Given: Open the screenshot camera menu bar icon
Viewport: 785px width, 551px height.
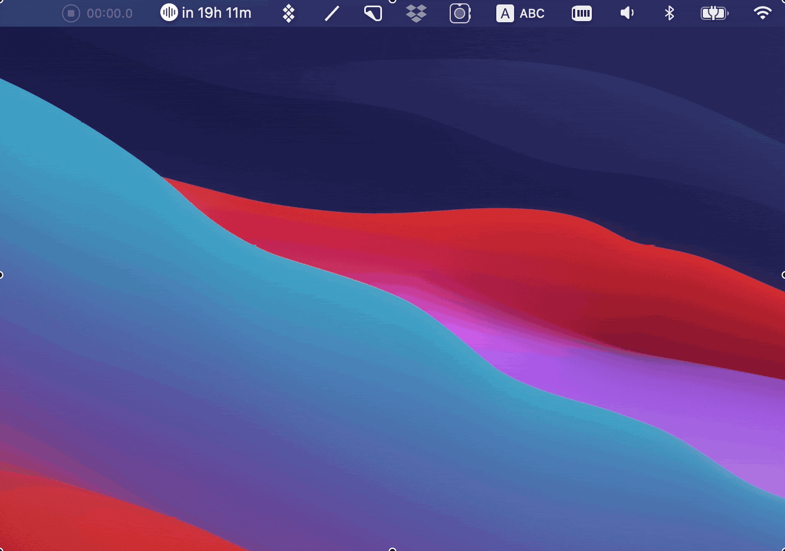Looking at the screenshot, I should 460,13.
